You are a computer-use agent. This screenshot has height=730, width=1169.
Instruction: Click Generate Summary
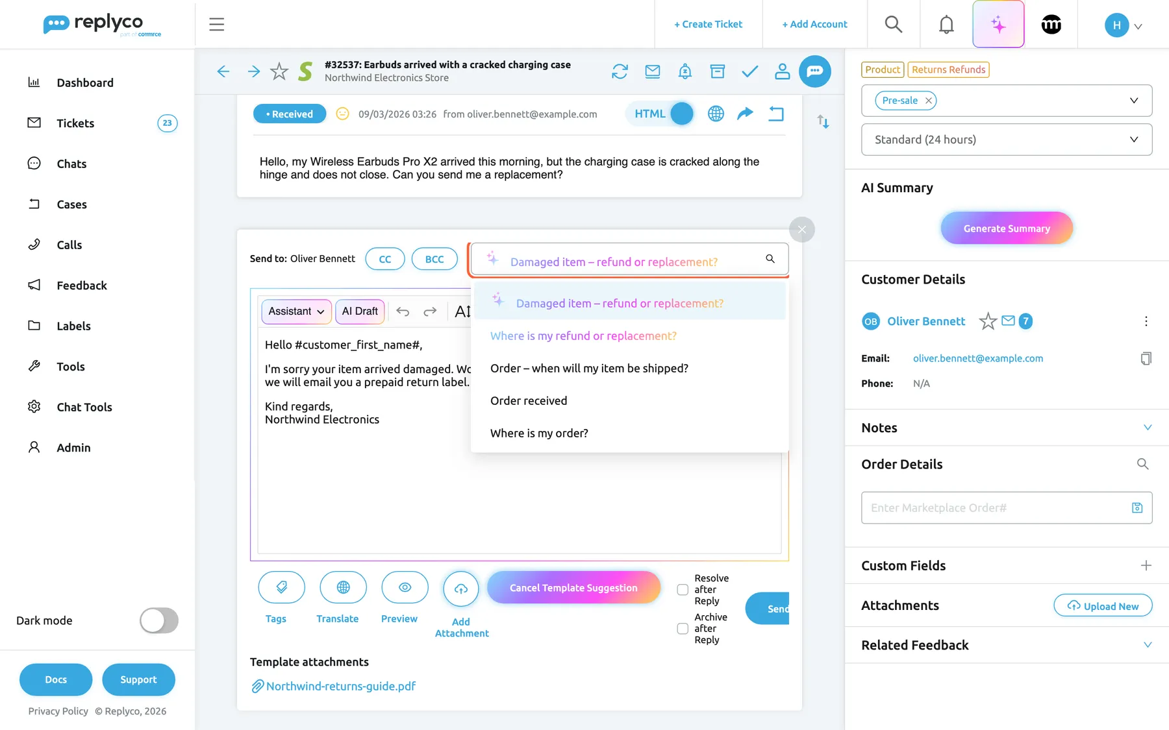point(1007,228)
